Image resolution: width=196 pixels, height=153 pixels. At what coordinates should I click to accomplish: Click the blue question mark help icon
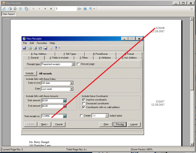click(x=56, y=48)
